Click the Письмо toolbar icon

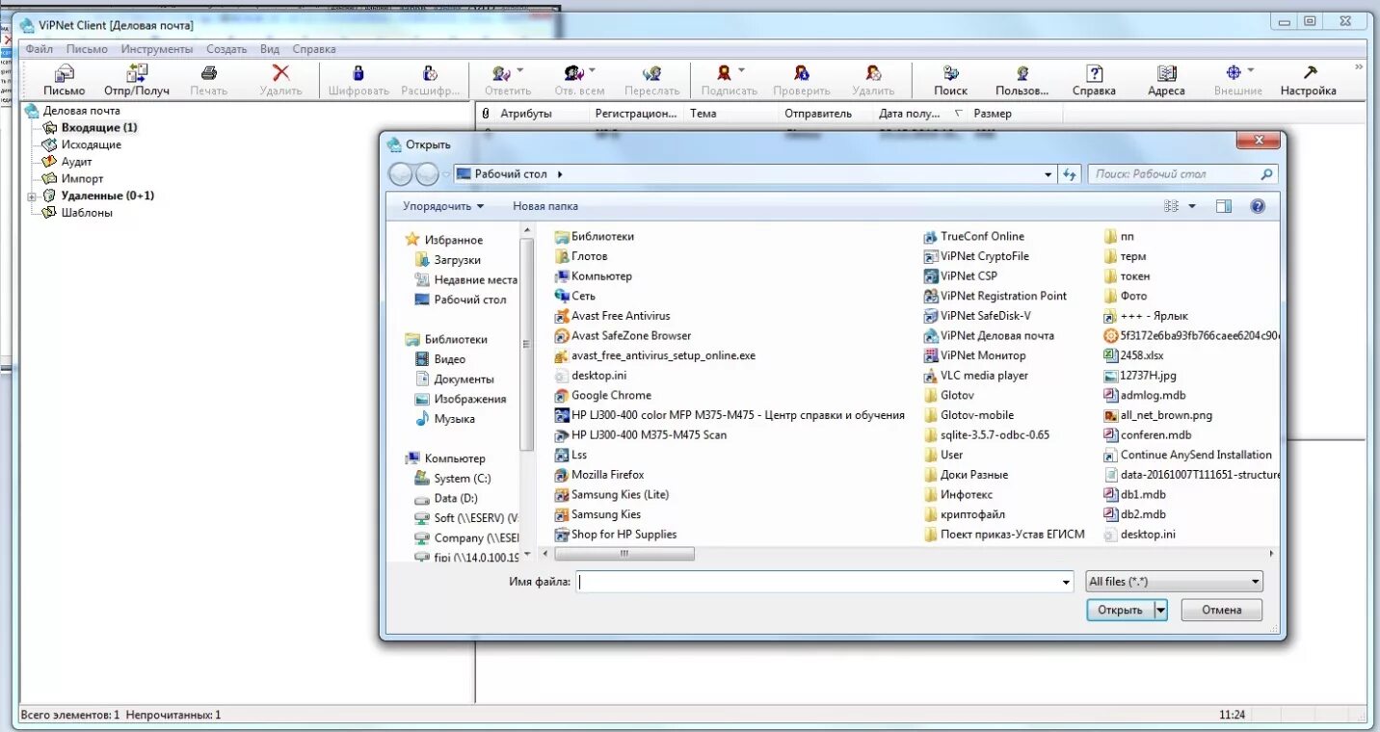click(65, 73)
